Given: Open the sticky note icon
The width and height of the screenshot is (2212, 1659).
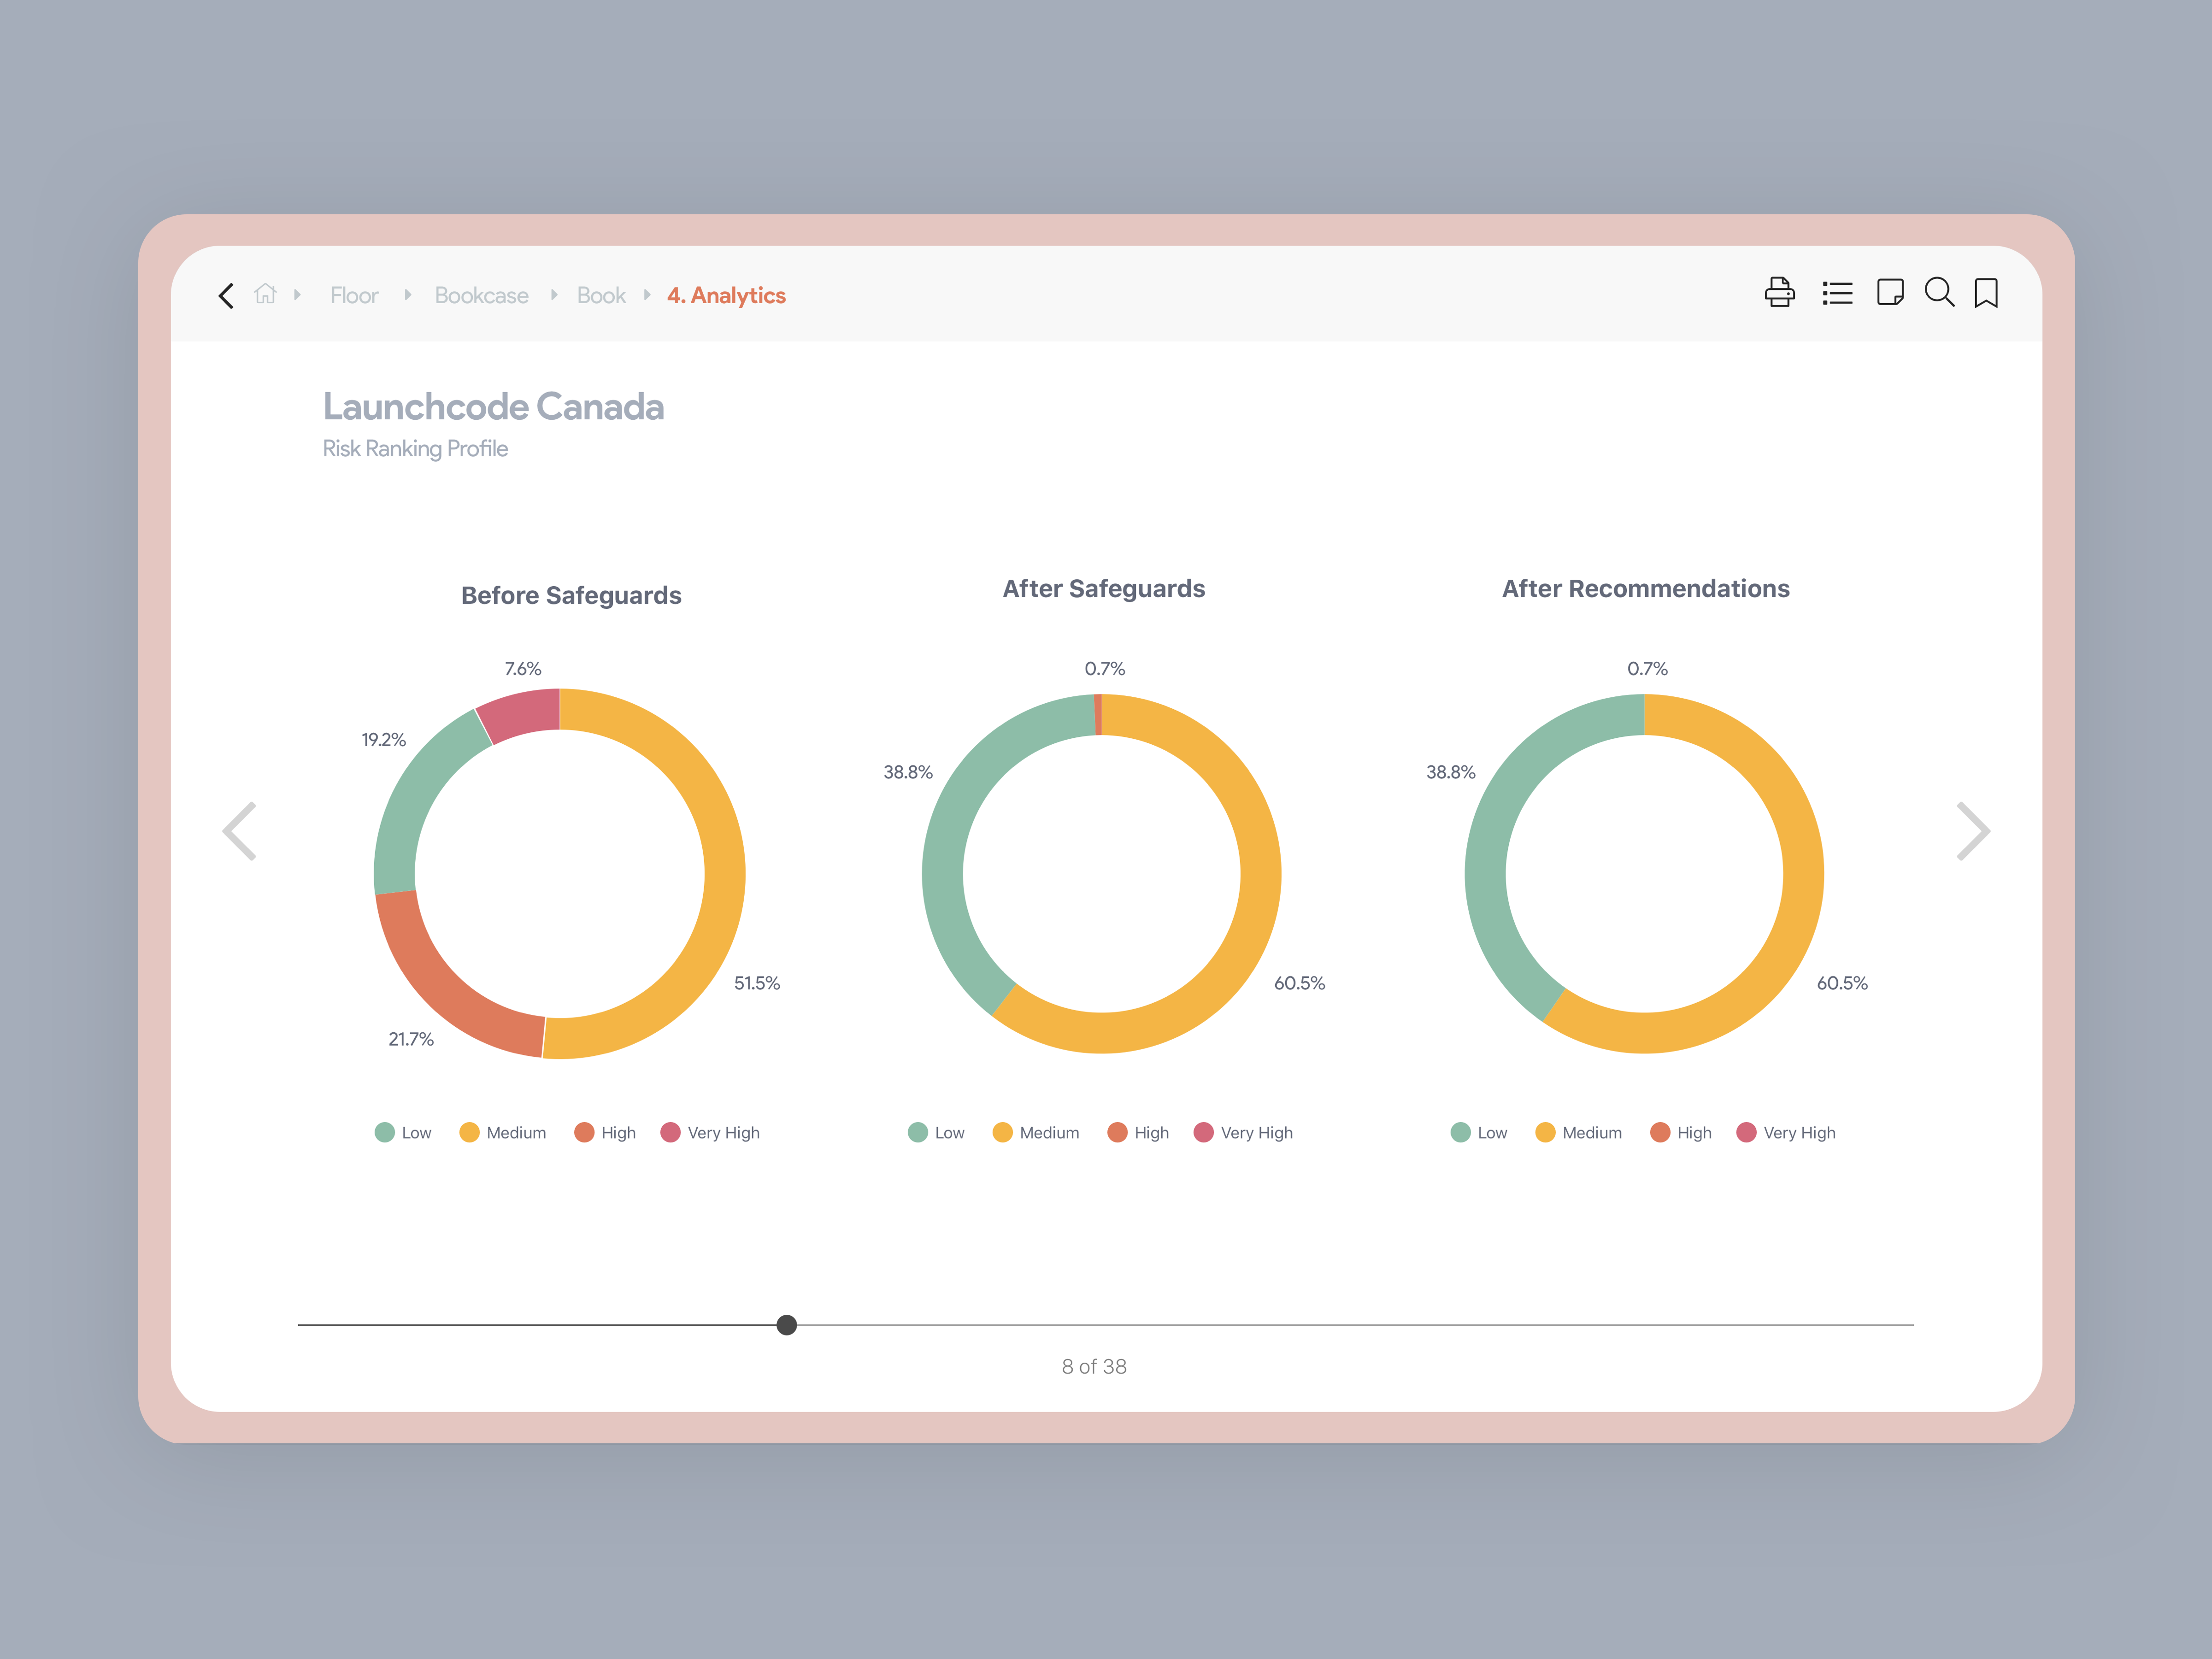Looking at the screenshot, I should pos(1890,293).
